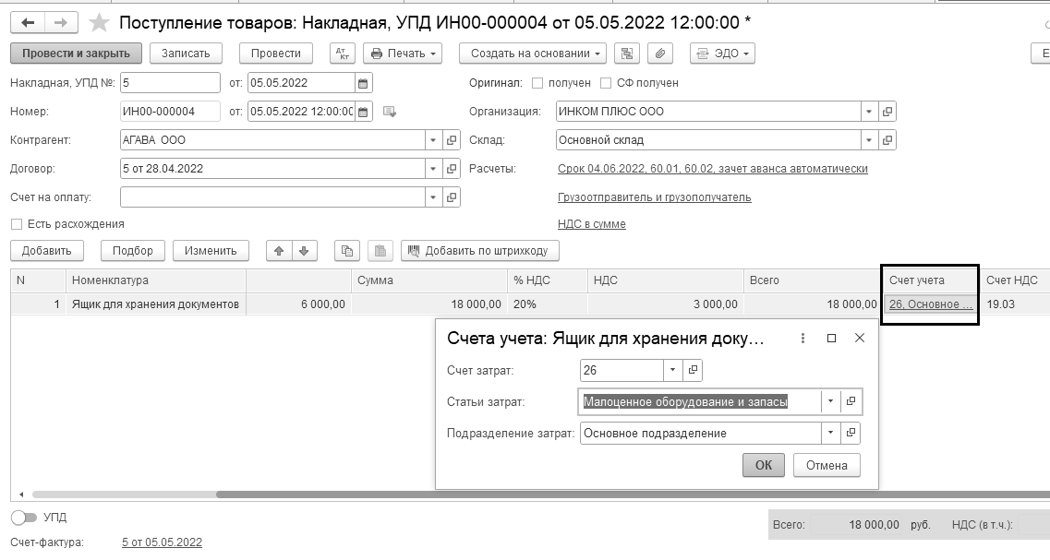Open the related documents structure icon
This screenshot has height=560, width=1050.
(627, 54)
